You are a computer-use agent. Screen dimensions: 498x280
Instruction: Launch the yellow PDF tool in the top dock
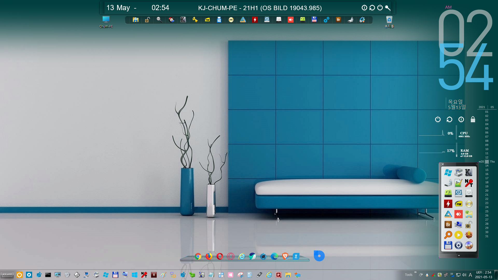pyautogui.click(x=207, y=20)
